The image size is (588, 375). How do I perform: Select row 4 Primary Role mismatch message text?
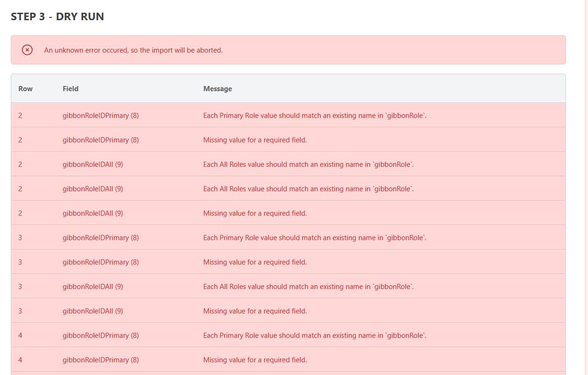[315, 335]
